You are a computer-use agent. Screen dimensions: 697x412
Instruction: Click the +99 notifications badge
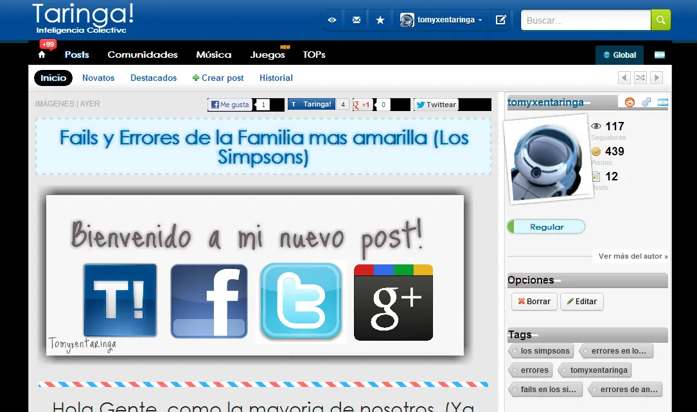[x=48, y=44]
